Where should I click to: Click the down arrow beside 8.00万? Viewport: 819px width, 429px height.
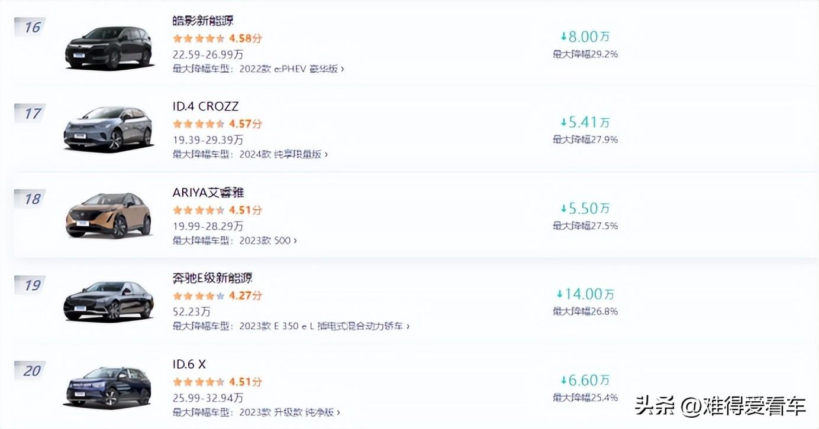point(564,37)
